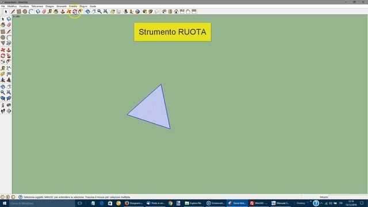Screen dimensions: 368x207
Task: Select the Dimension tool in the left palette
Action: point(9,68)
